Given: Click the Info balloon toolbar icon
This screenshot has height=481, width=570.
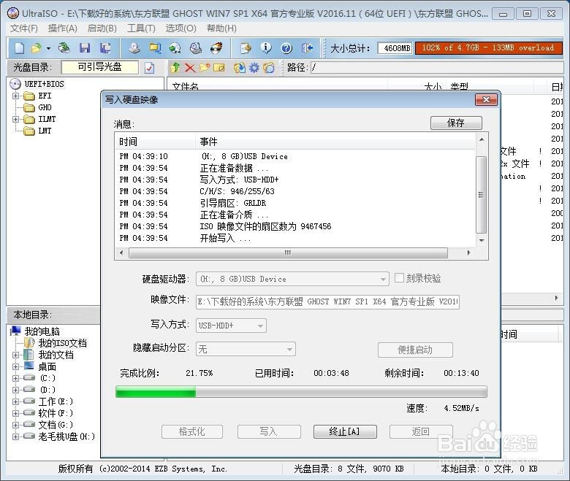Looking at the screenshot, I should click(266, 48).
